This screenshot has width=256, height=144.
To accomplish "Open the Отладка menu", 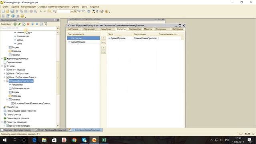I will 42,7.
